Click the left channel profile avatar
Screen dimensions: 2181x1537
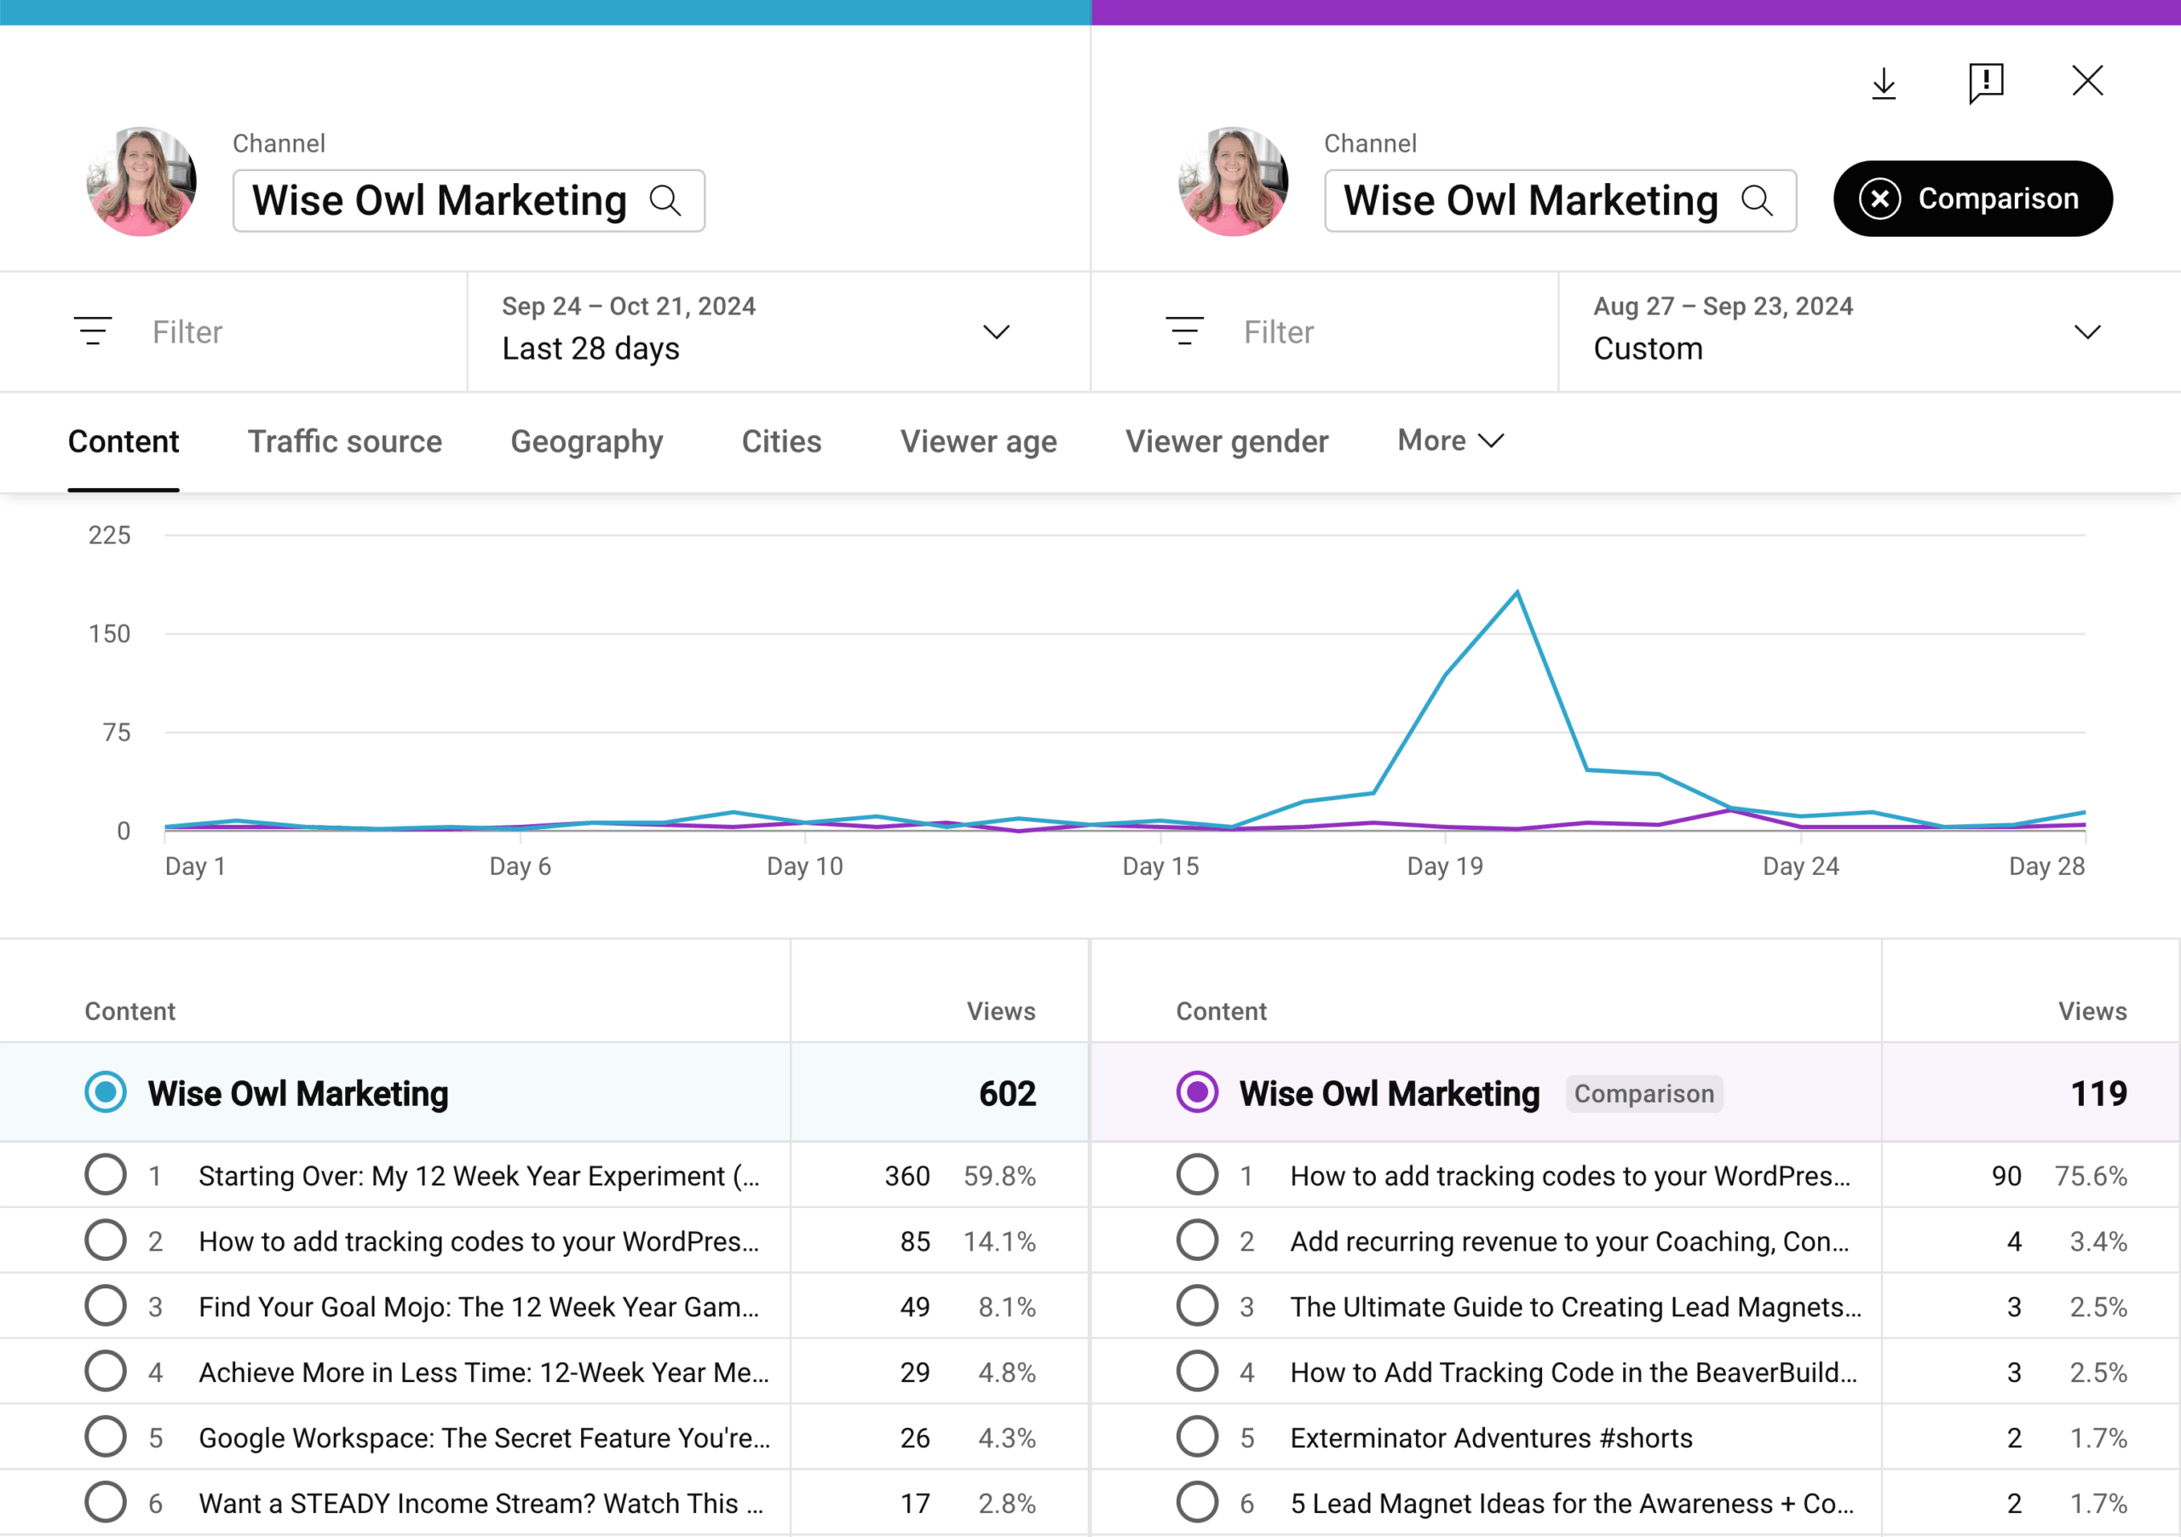[141, 182]
